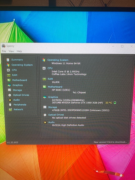Open the Motherboard section via its sidebar icon
This screenshot has width=135, height=180.
9,80
